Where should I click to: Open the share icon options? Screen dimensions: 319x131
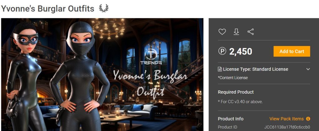(250, 32)
